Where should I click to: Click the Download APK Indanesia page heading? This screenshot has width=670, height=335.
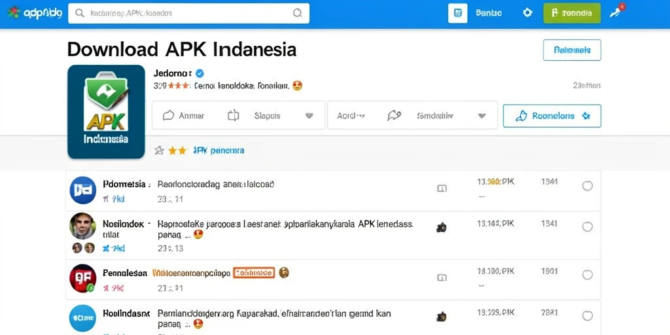coord(182,49)
